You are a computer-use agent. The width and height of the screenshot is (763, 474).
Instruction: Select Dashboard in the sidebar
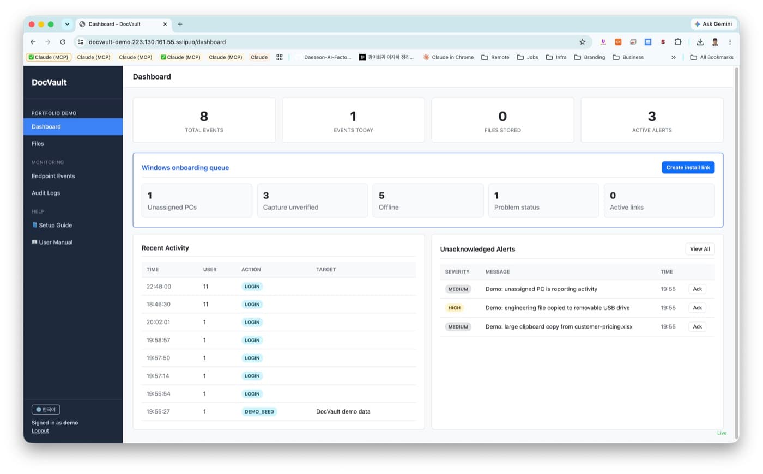[x=73, y=127]
